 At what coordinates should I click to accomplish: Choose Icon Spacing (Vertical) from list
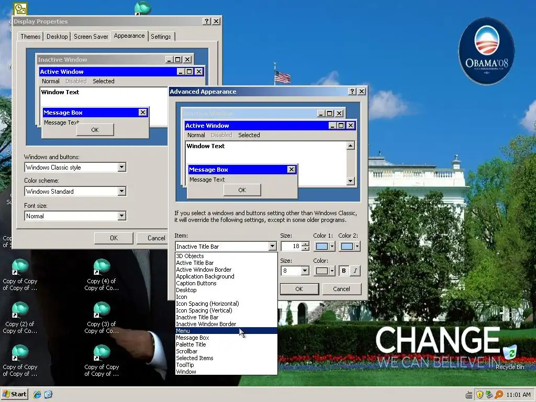click(x=226, y=310)
